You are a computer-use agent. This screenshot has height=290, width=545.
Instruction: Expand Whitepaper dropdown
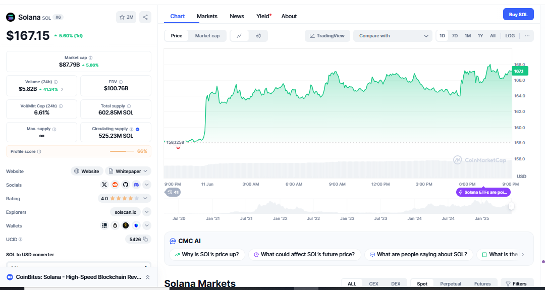(x=128, y=171)
